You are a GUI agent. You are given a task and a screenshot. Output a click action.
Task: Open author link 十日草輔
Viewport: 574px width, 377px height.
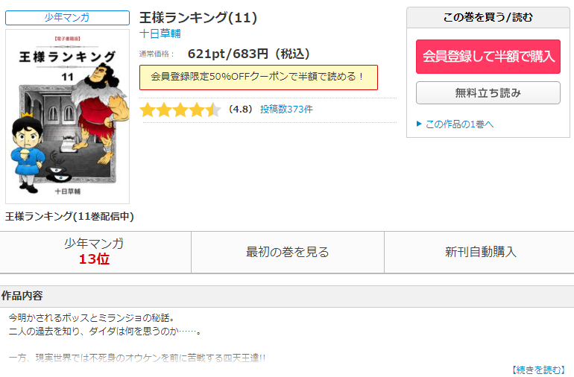click(160, 34)
